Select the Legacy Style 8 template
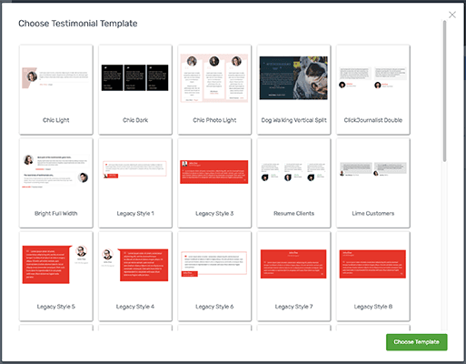Image resolution: width=466 pixels, height=364 pixels. tap(373, 277)
